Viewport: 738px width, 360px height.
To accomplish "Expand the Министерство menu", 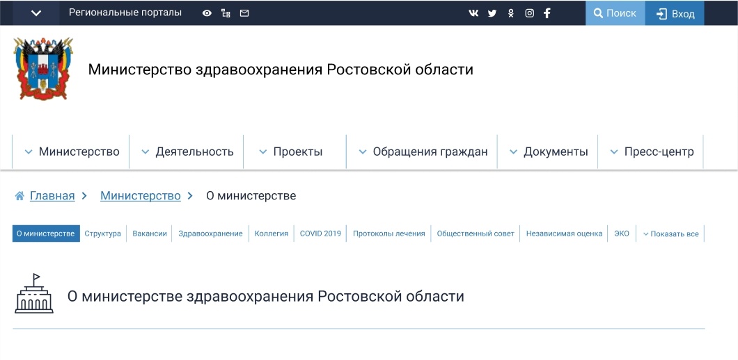I will pos(72,152).
